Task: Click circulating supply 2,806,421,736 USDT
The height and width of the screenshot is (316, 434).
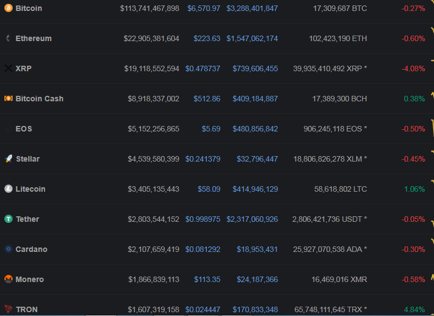Action: pos(330,219)
